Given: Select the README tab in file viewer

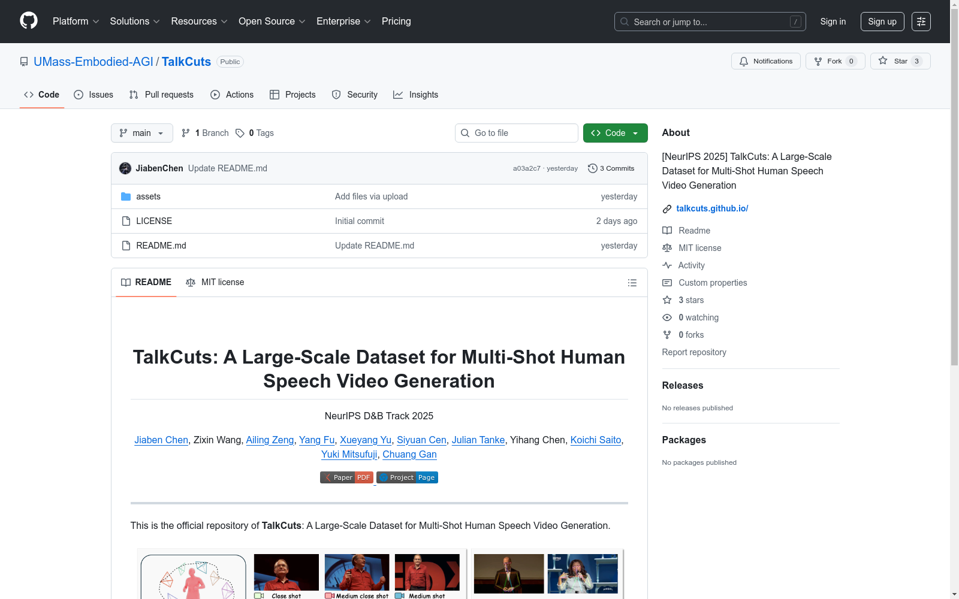Looking at the screenshot, I should point(146,282).
